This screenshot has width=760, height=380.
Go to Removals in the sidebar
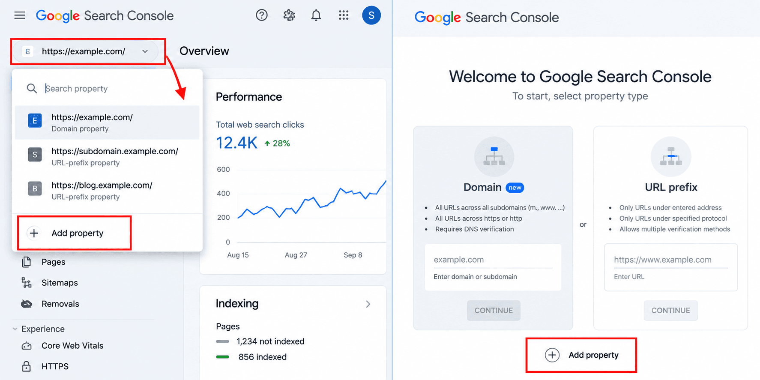pos(60,304)
